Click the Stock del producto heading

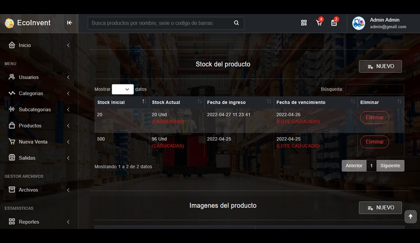pyautogui.click(x=223, y=64)
